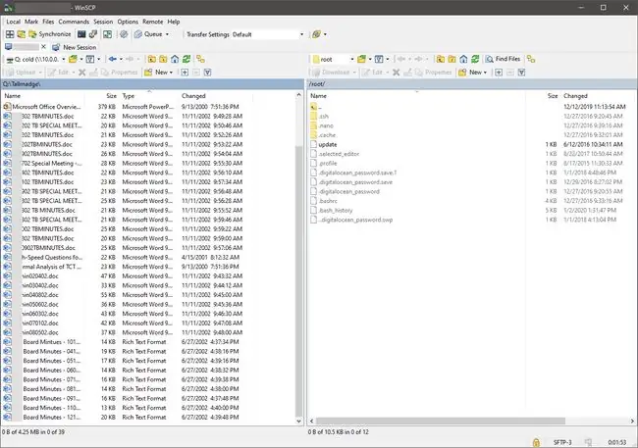The width and height of the screenshot is (638, 448).
Task: Expand local filter dropdown arrow
Action: pyautogui.click(x=98, y=60)
